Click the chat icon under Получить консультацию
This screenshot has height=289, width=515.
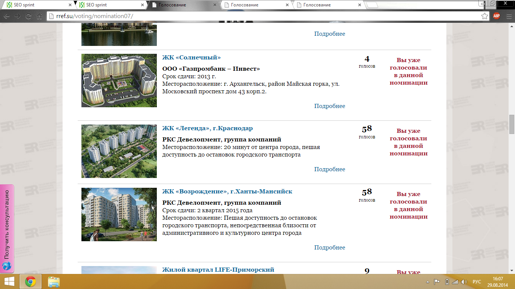(x=6, y=266)
